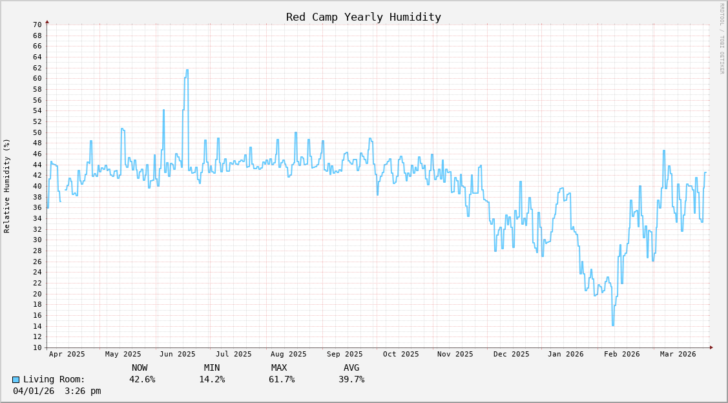Select the 'Feb 2026' time axis label

622,354
